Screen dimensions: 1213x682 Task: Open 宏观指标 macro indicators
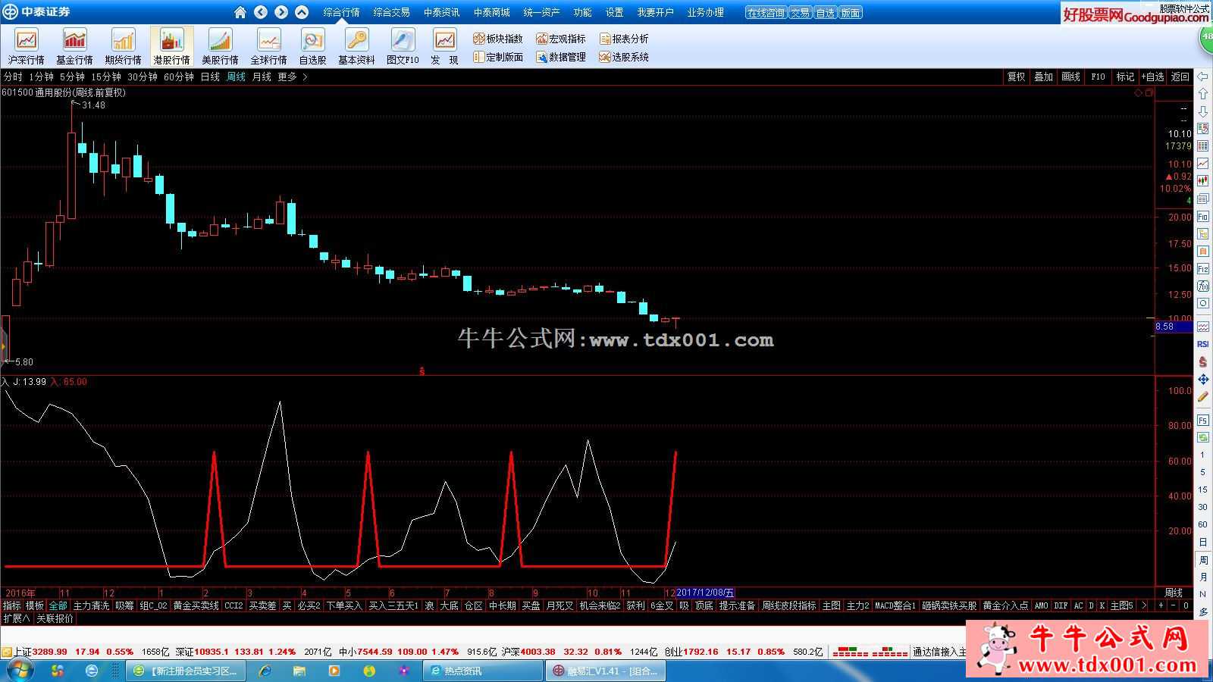[561, 39]
